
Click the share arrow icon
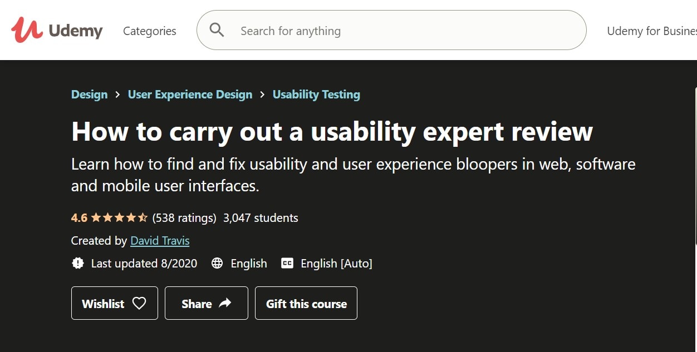[225, 303]
